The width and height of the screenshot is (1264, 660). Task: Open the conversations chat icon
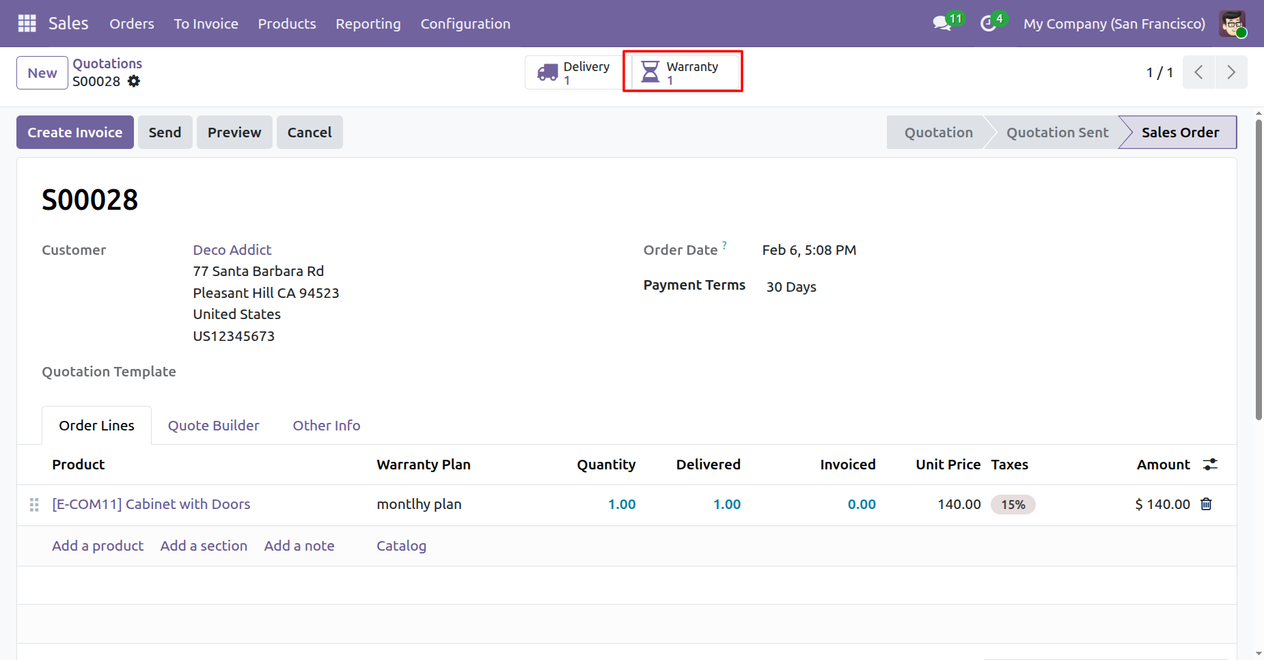click(x=942, y=23)
